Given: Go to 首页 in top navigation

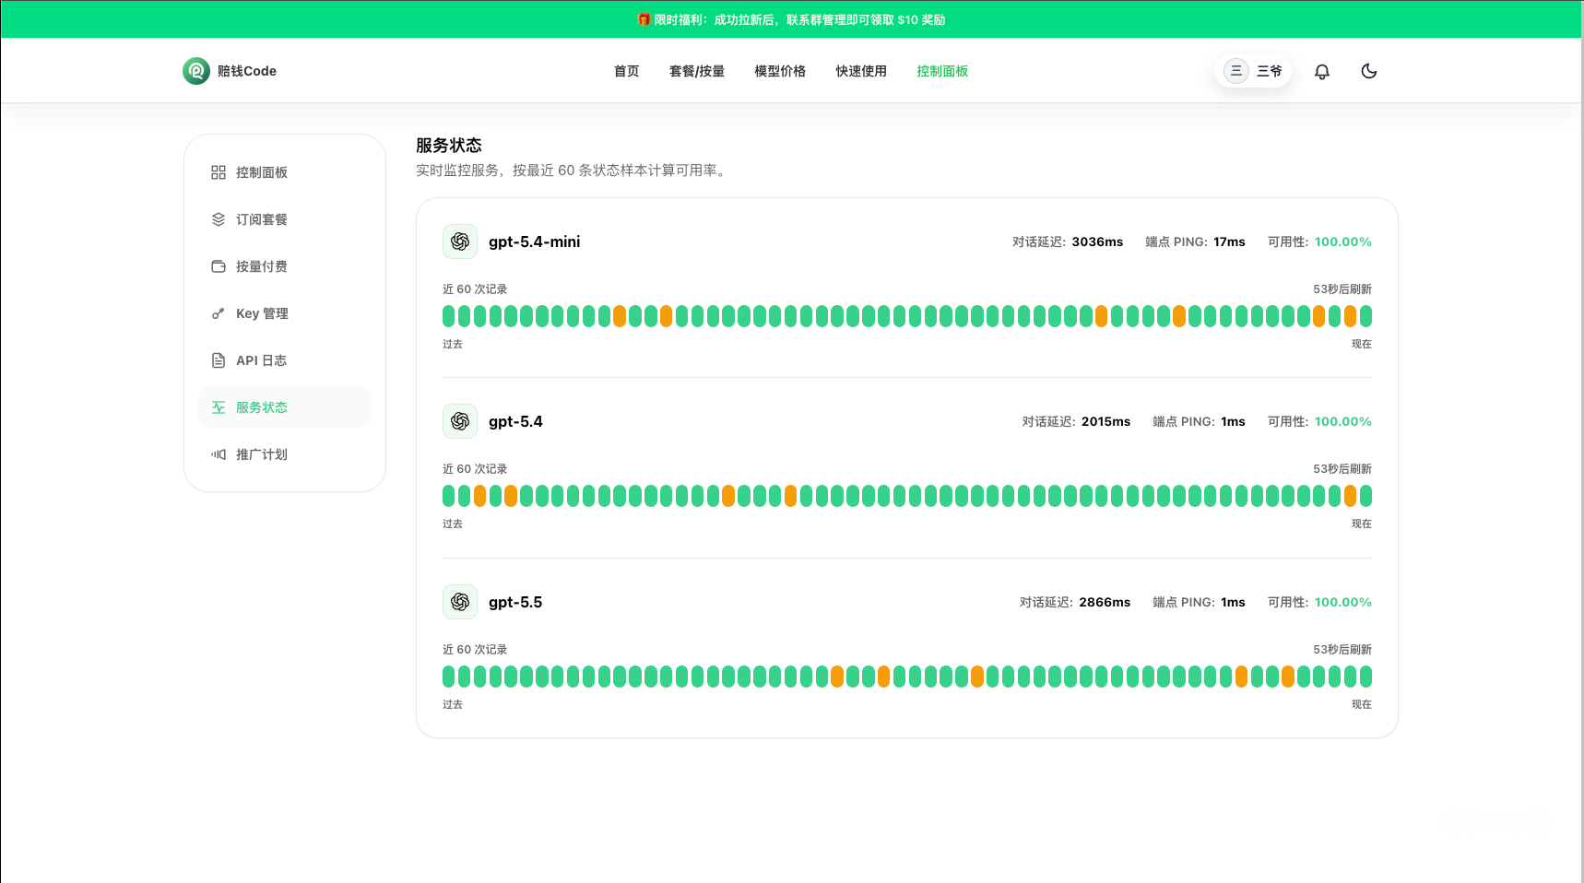Looking at the screenshot, I should pos(627,71).
